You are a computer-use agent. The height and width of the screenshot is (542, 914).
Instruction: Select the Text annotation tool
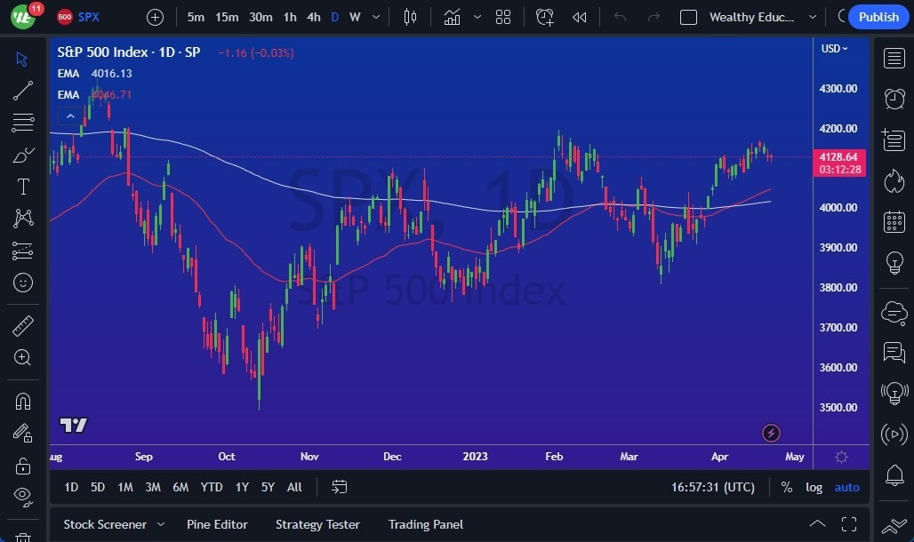pos(24,187)
